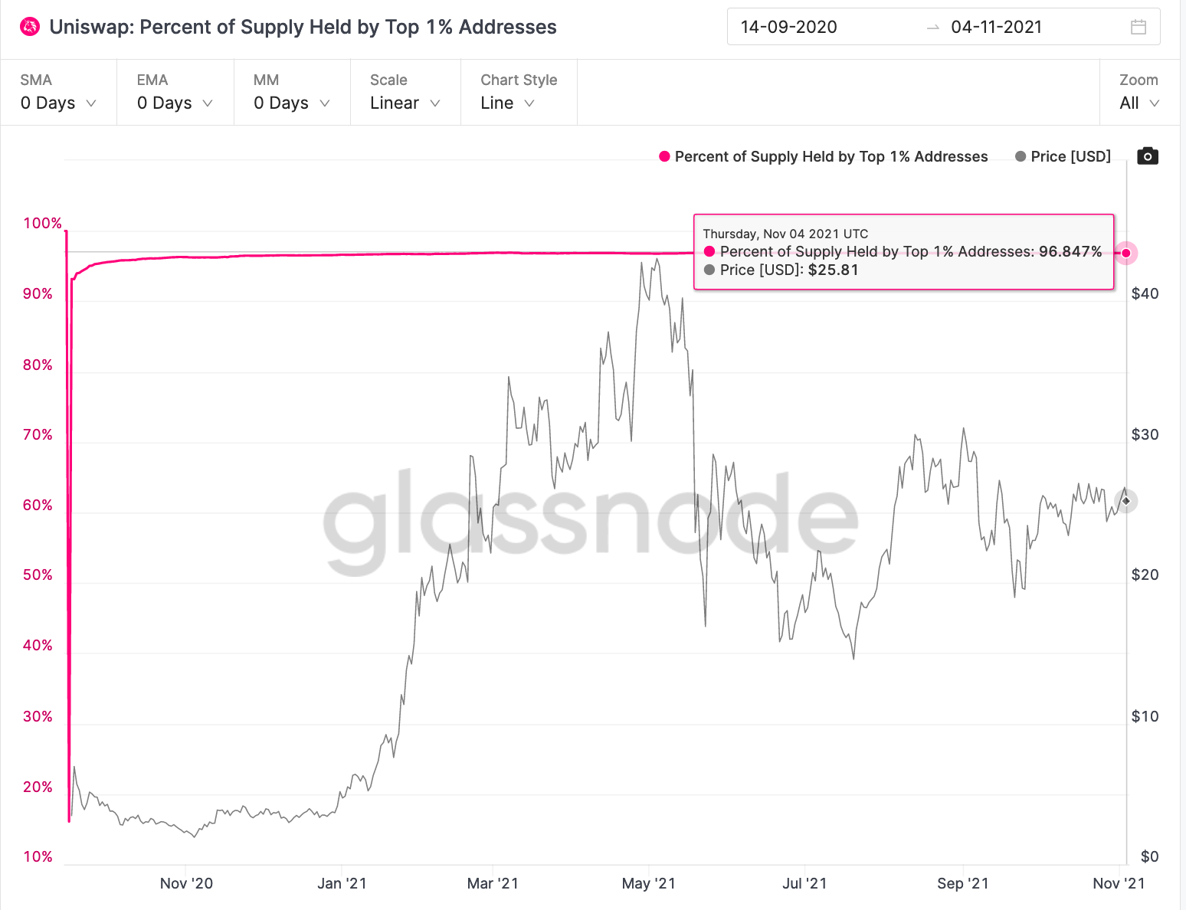The height and width of the screenshot is (910, 1186).
Task: Open Chart Style Line selector
Action: [506, 103]
